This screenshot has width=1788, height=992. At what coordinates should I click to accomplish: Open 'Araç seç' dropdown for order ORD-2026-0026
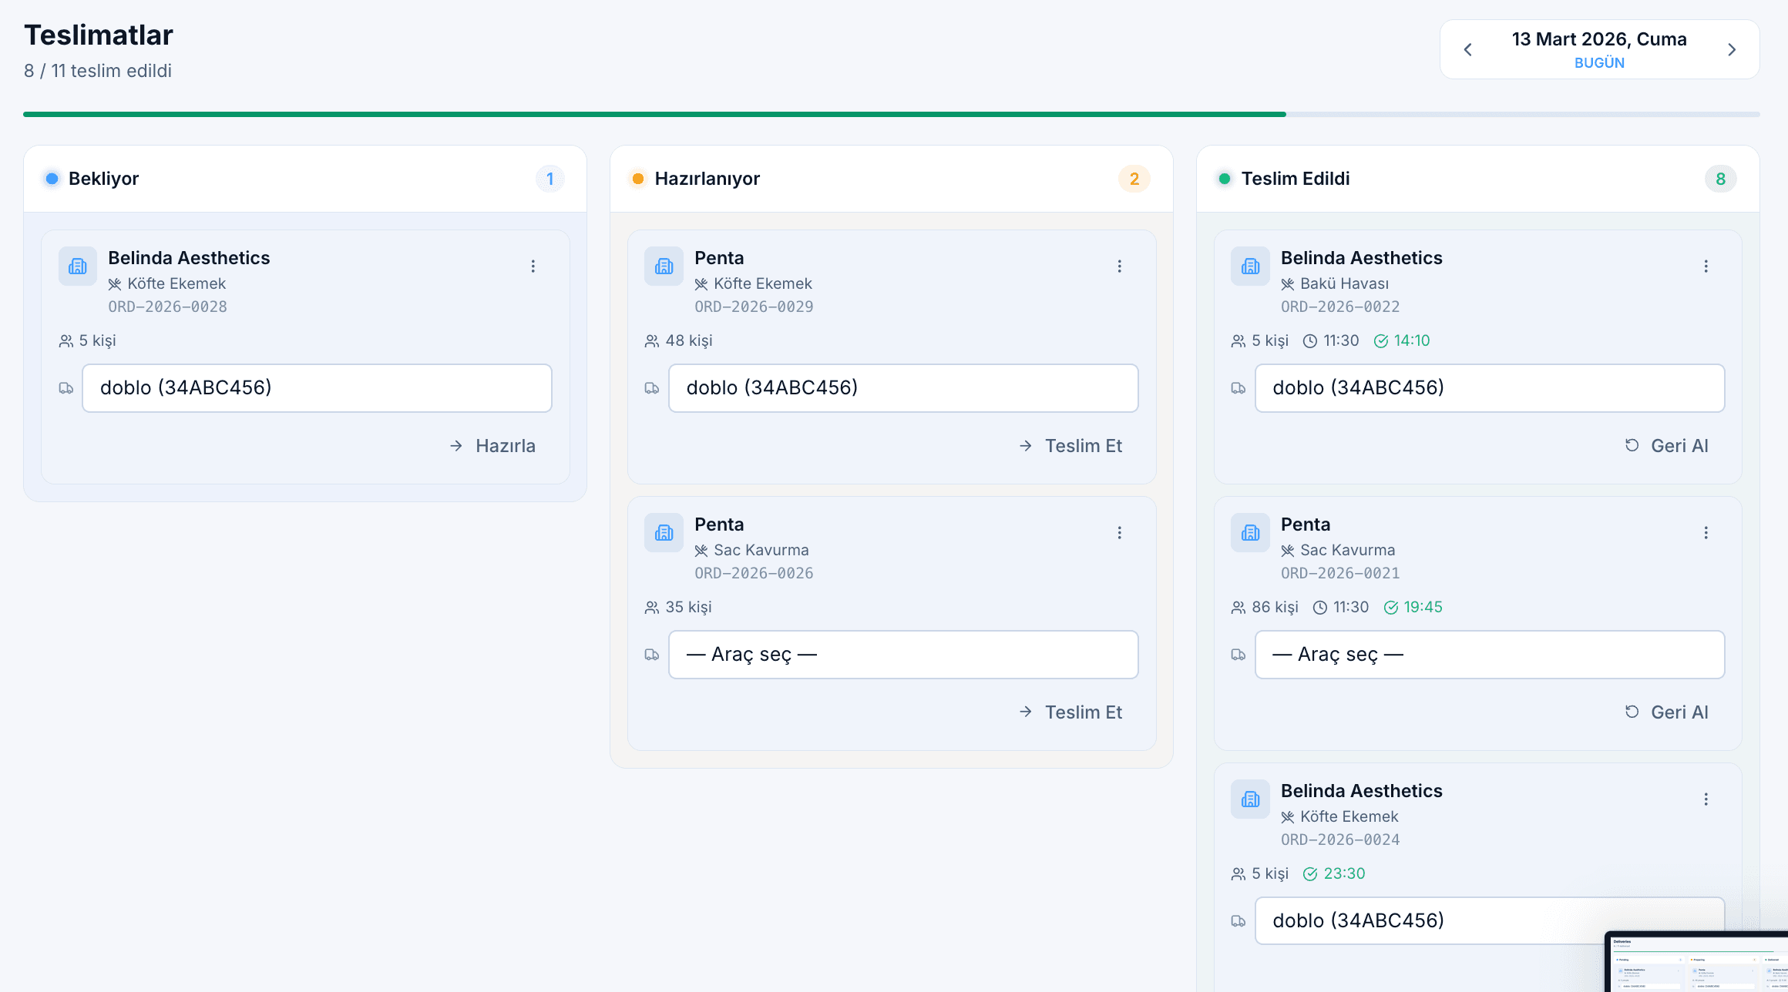coord(902,655)
